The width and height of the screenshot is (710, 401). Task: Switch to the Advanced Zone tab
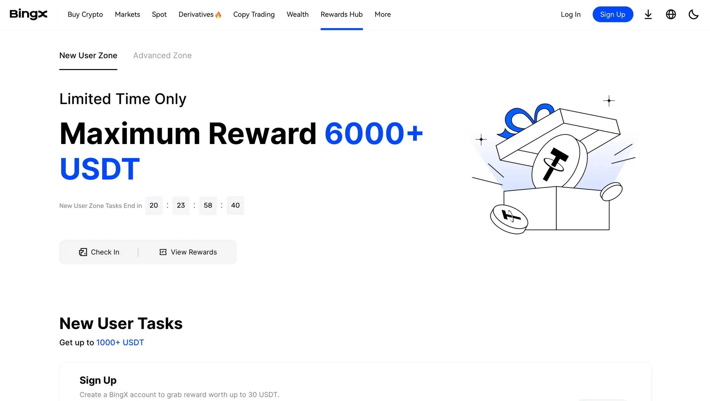click(x=162, y=55)
